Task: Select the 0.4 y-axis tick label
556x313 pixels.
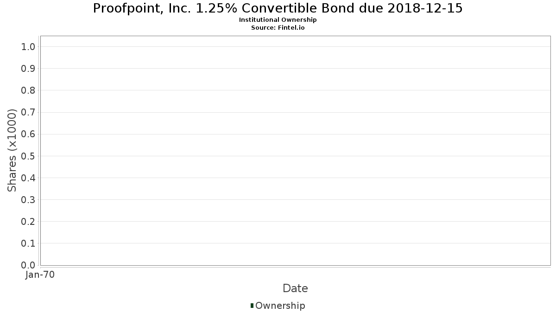Action: tap(28, 178)
